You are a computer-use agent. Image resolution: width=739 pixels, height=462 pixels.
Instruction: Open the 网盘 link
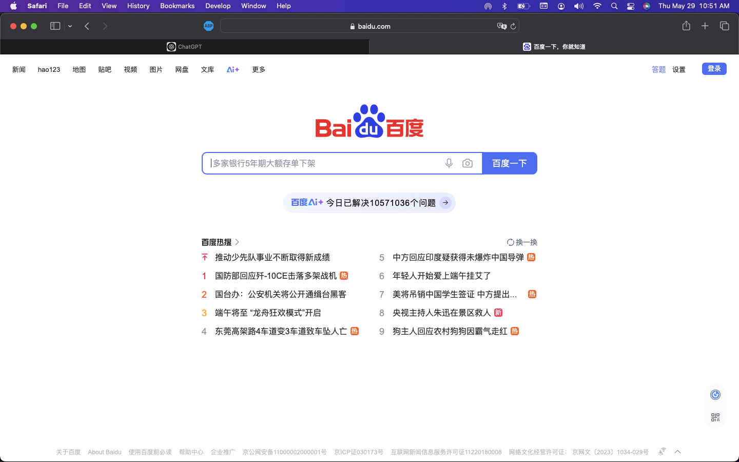(x=182, y=69)
